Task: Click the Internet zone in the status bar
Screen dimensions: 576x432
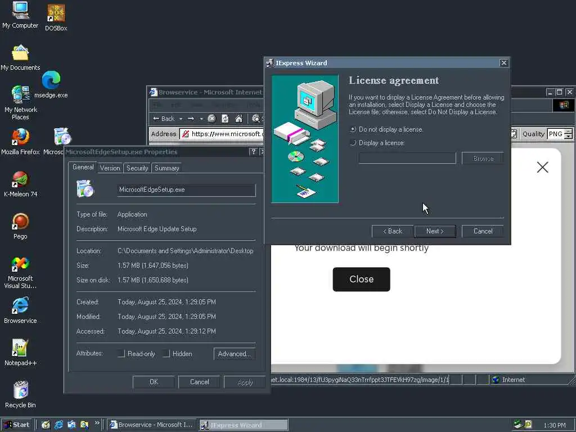Action: coord(529,380)
